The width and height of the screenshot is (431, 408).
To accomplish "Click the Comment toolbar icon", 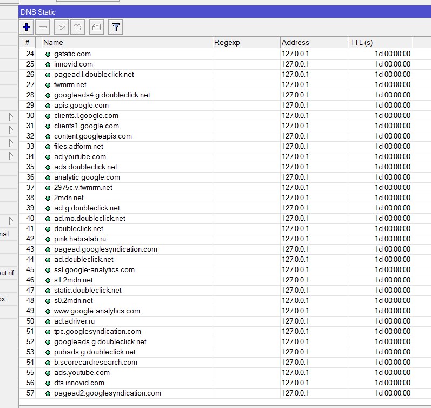I will [96, 27].
